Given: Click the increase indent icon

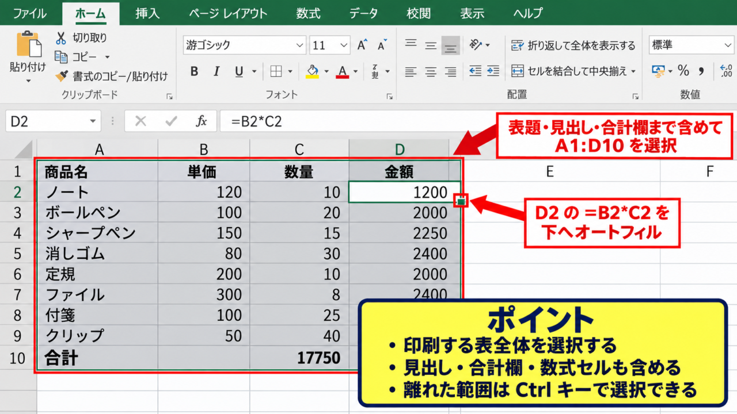Looking at the screenshot, I should [x=493, y=71].
